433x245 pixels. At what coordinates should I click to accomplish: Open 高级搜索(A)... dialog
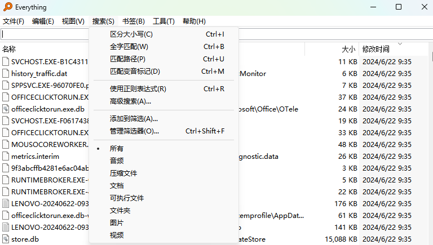(x=164, y=101)
